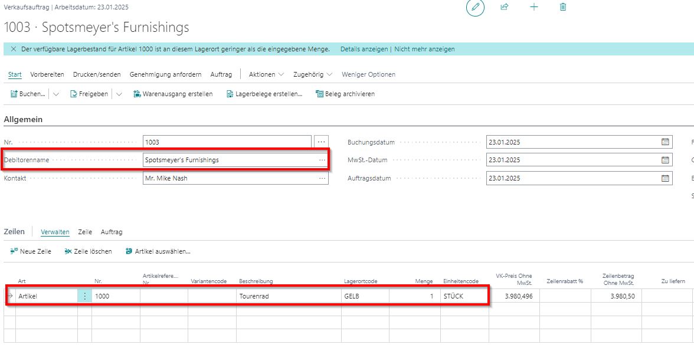The width and height of the screenshot is (694, 351).
Task: Click the Beschreibung column header
Action: coord(256,281)
